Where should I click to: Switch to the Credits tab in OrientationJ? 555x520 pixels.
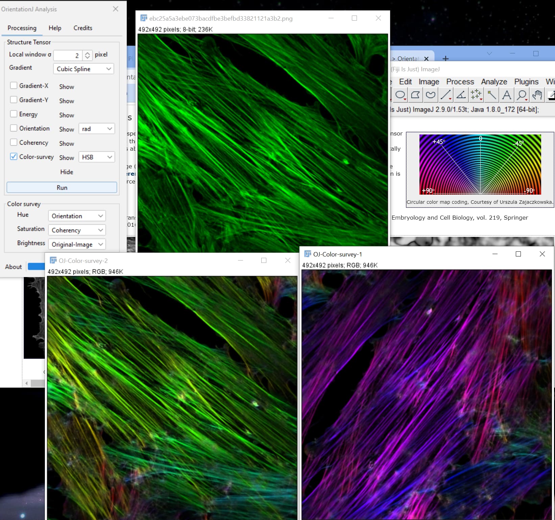pos(82,28)
